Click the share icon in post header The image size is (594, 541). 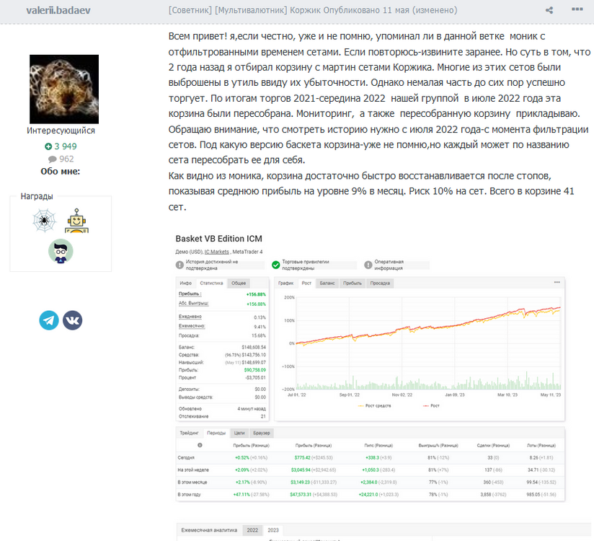(549, 10)
